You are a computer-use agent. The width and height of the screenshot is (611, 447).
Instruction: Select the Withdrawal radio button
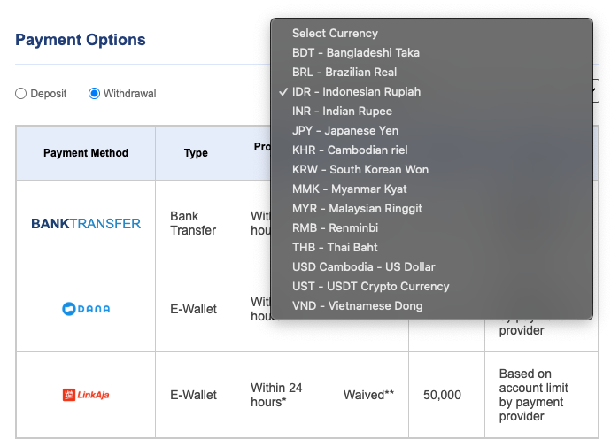95,94
